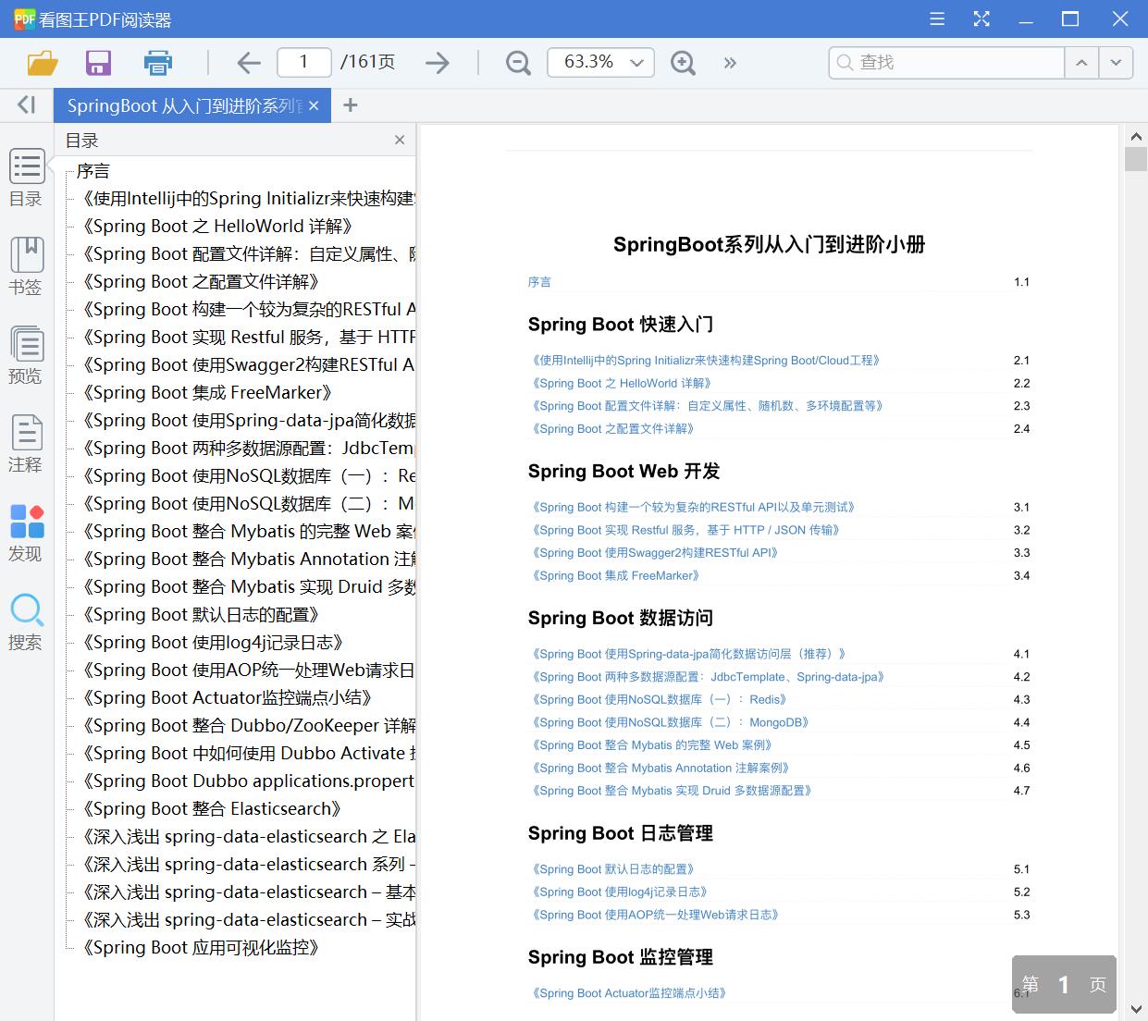Click the page number input field
This screenshot has width=1148, height=1021.
pyautogui.click(x=304, y=62)
